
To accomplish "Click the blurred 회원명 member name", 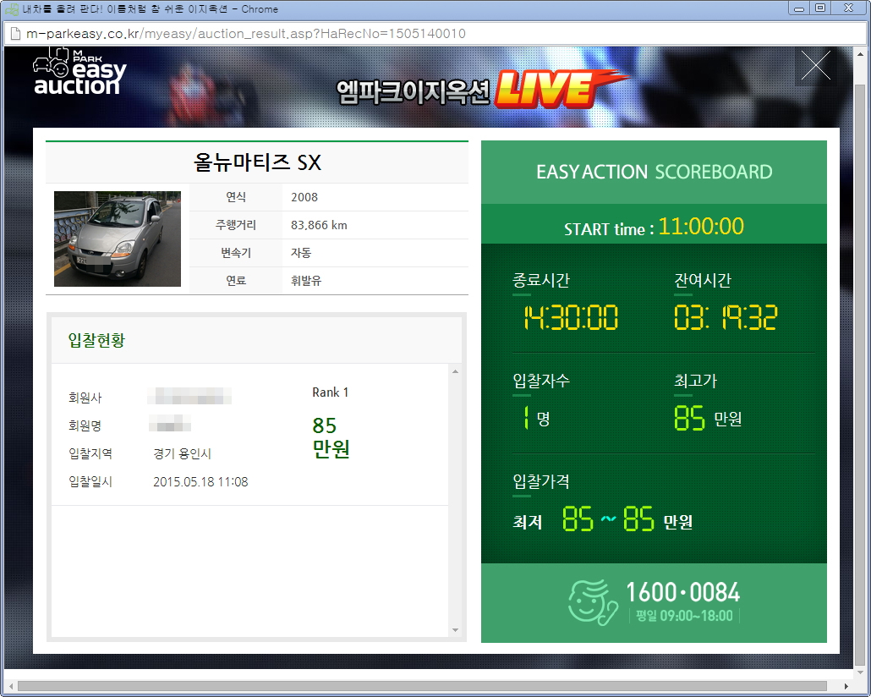I will tap(170, 424).
